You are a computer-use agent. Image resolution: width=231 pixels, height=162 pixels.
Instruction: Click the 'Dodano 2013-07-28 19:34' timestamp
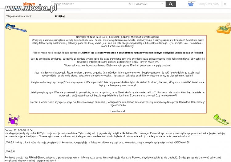click(x=18, y=130)
